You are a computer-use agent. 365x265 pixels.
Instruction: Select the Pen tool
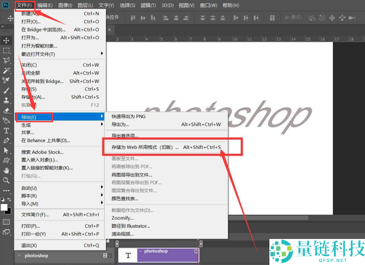tap(7, 141)
